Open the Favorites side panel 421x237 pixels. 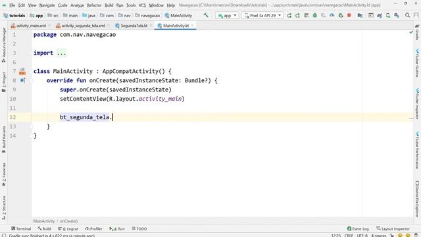[4, 174]
